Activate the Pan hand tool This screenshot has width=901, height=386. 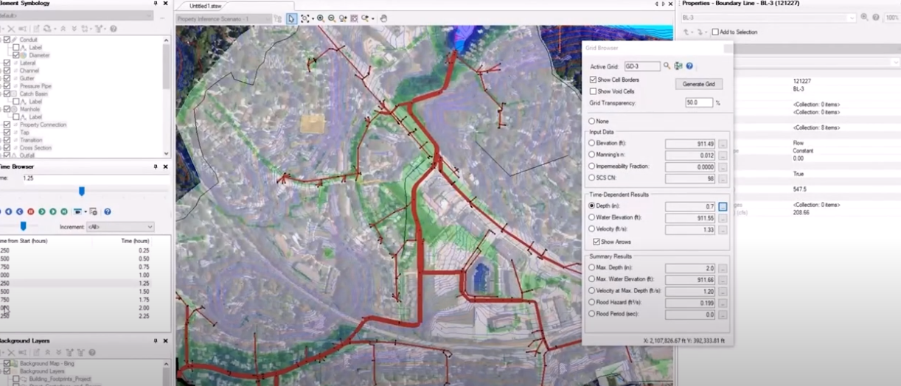[x=384, y=18]
